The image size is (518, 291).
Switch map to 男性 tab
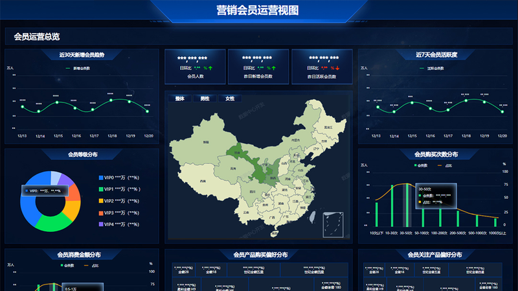(205, 99)
